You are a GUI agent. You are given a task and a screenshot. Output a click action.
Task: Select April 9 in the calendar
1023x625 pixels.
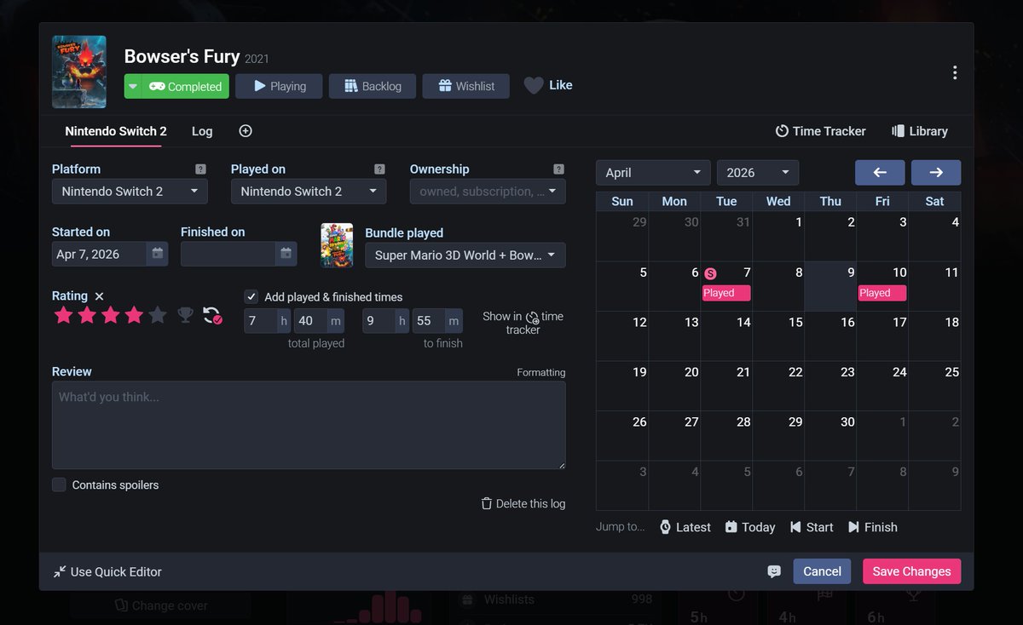[x=830, y=286]
